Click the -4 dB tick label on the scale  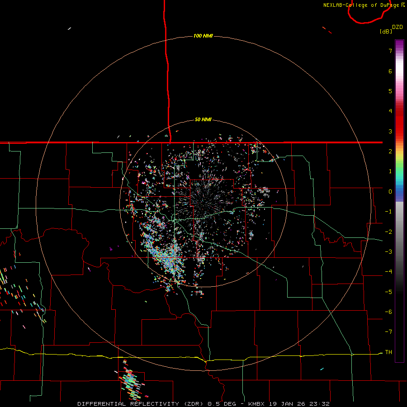388,272
